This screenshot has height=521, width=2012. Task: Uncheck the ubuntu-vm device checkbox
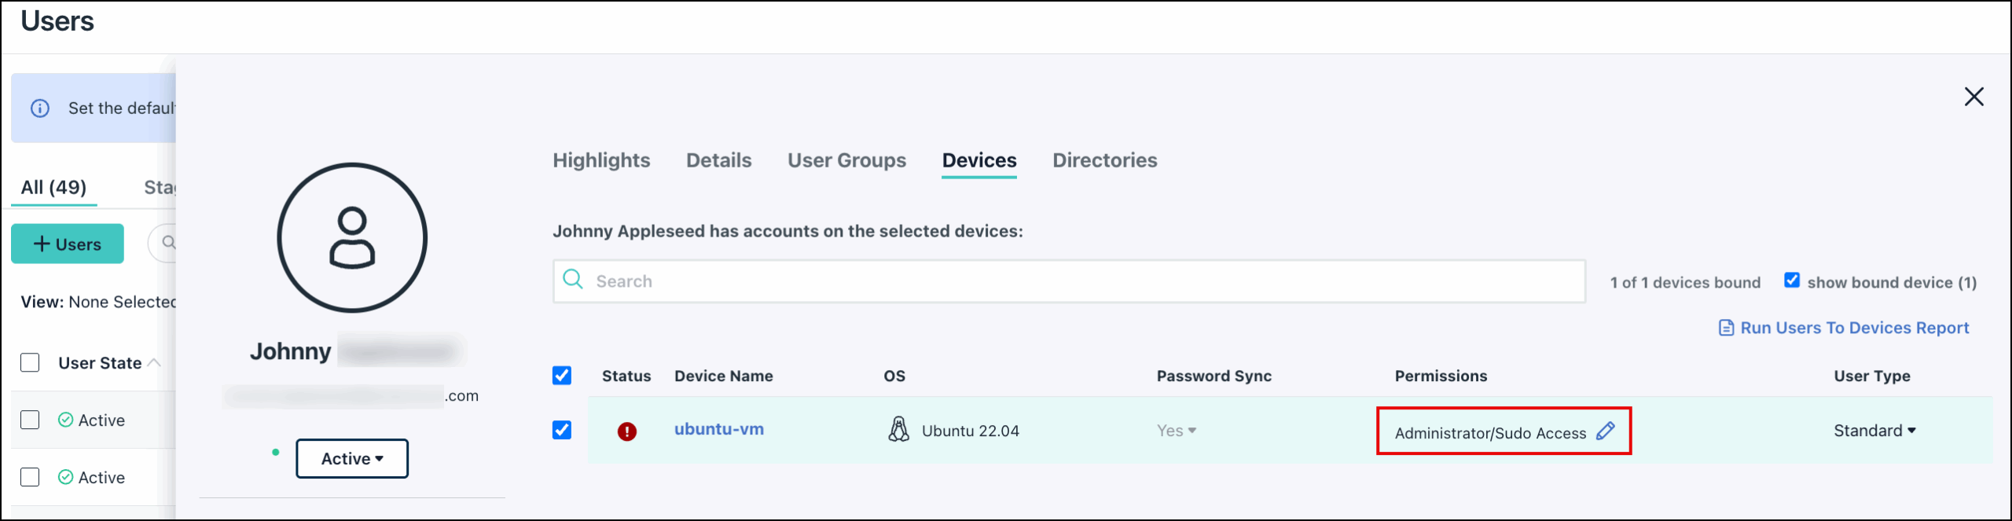562,430
